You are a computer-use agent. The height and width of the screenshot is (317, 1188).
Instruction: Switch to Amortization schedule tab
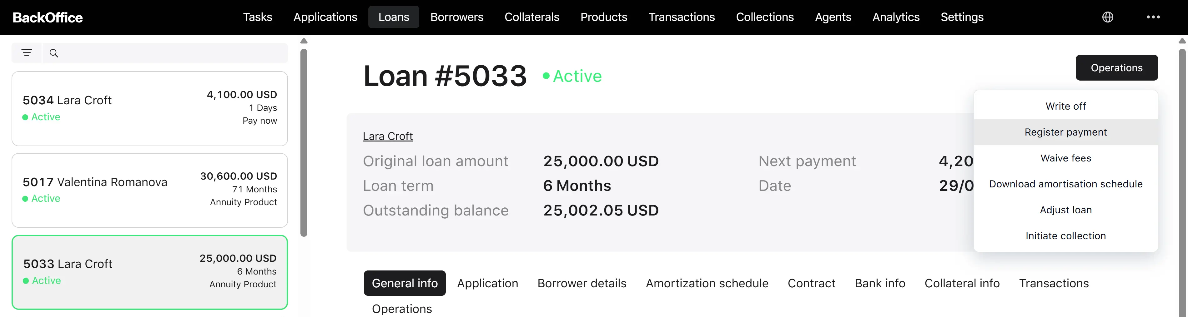point(707,283)
